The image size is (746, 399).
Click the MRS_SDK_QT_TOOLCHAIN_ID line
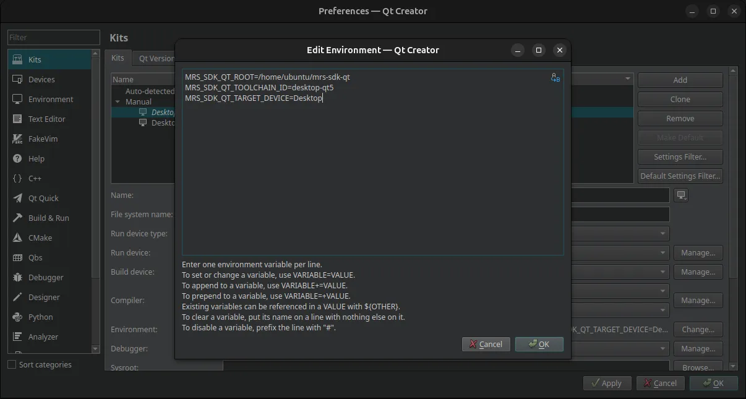[x=259, y=87]
